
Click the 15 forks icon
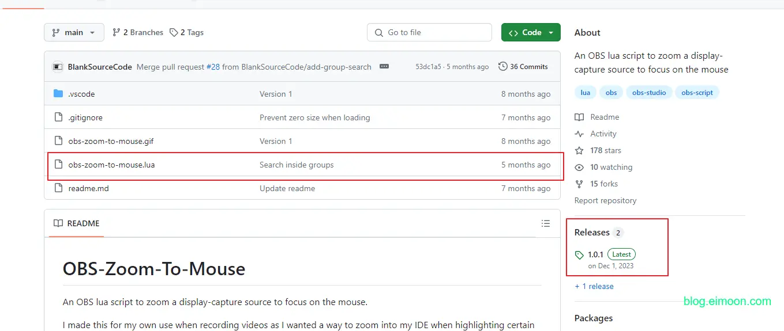(579, 184)
